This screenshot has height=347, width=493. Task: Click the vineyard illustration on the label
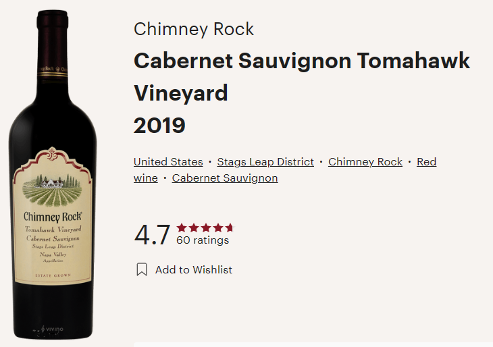click(52, 190)
